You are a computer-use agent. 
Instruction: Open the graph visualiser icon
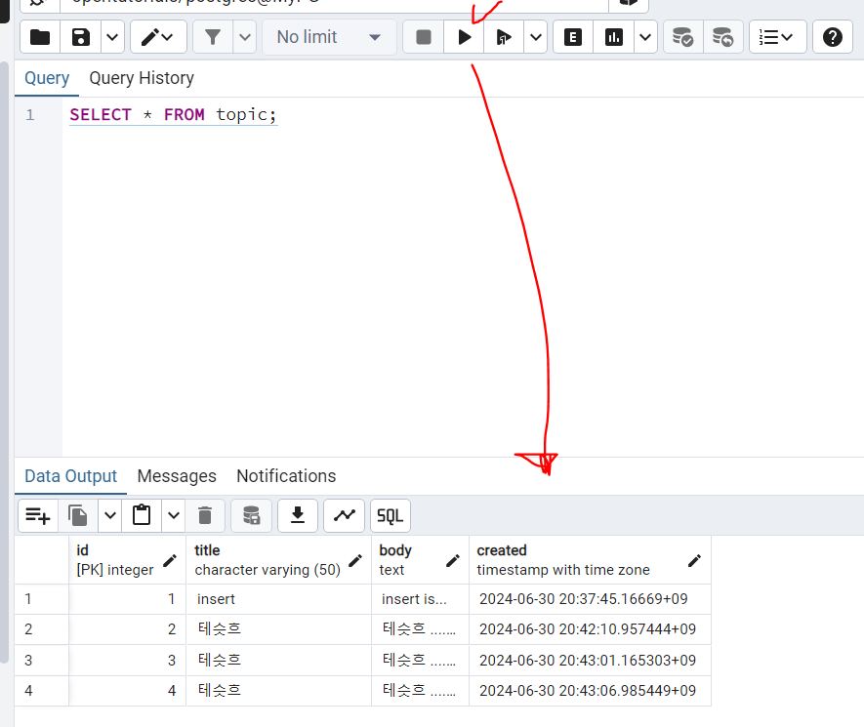click(344, 516)
